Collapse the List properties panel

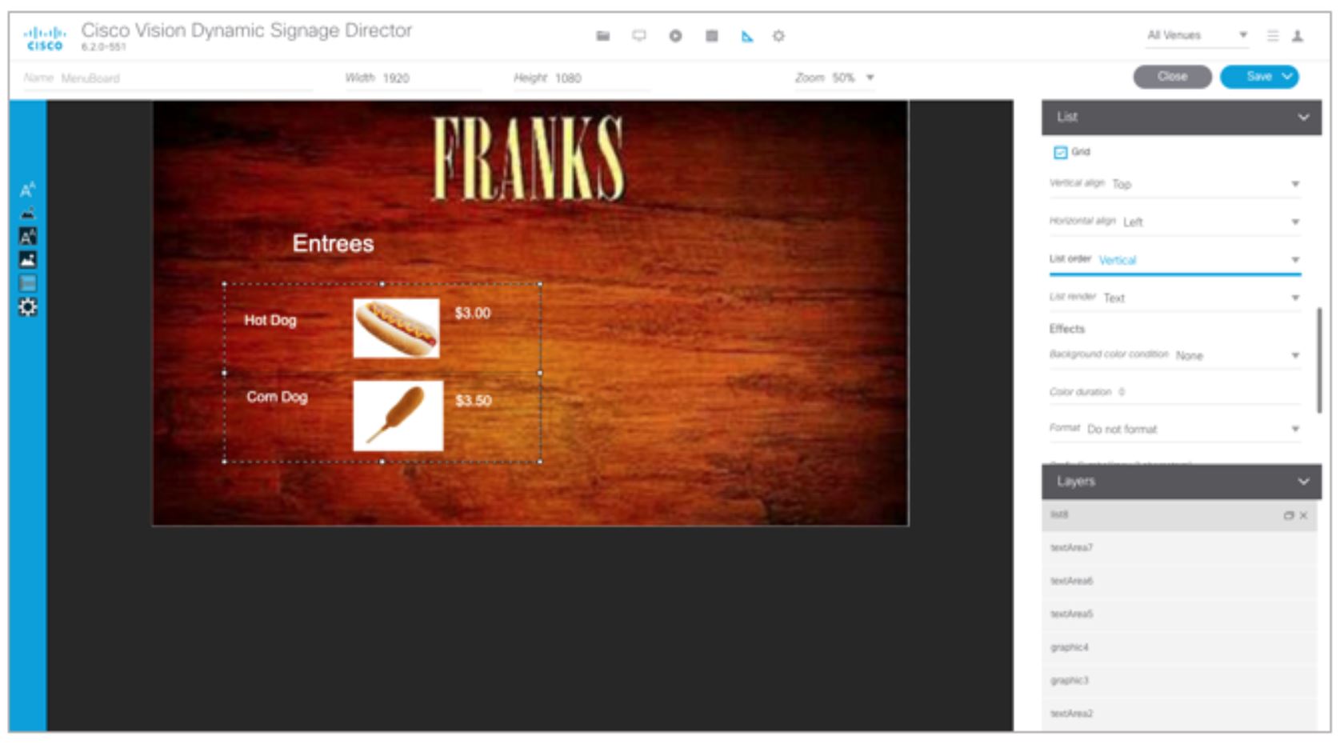click(x=1303, y=118)
